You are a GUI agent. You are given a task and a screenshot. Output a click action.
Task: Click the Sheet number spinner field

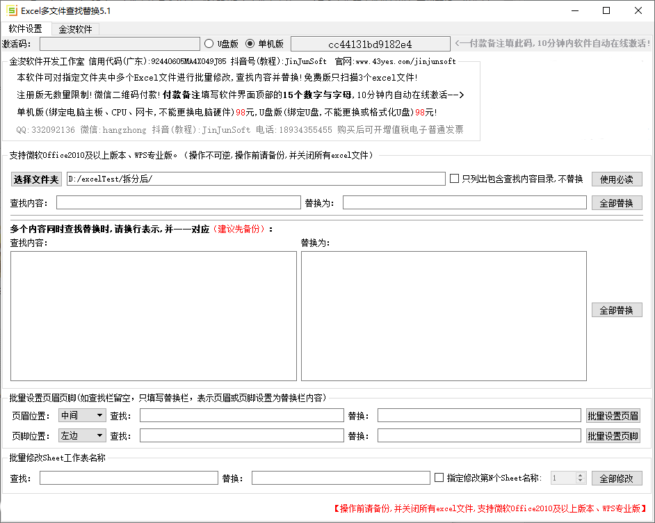(x=563, y=478)
